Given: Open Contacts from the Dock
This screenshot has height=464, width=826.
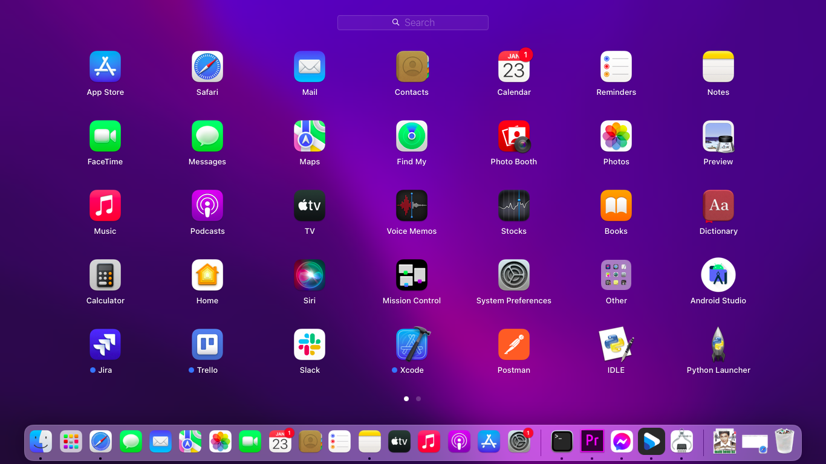Looking at the screenshot, I should pyautogui.click(x=310, y=442).
